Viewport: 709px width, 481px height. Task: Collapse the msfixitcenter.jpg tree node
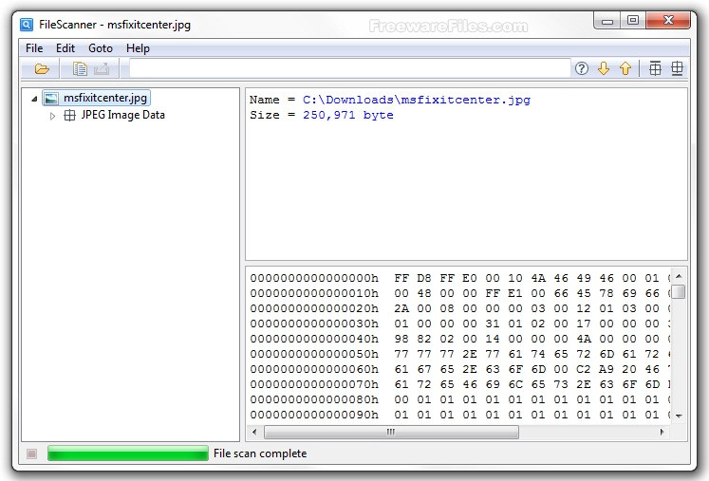click(x=34, y=99)
